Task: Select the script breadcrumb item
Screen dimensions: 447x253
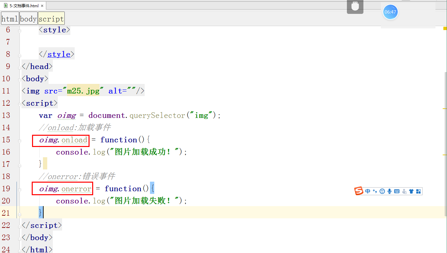Action: [x=51, y=18]
